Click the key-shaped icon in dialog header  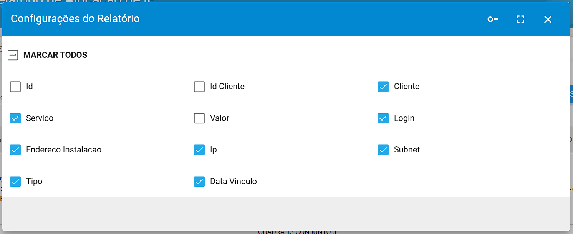tap(493, 19)
